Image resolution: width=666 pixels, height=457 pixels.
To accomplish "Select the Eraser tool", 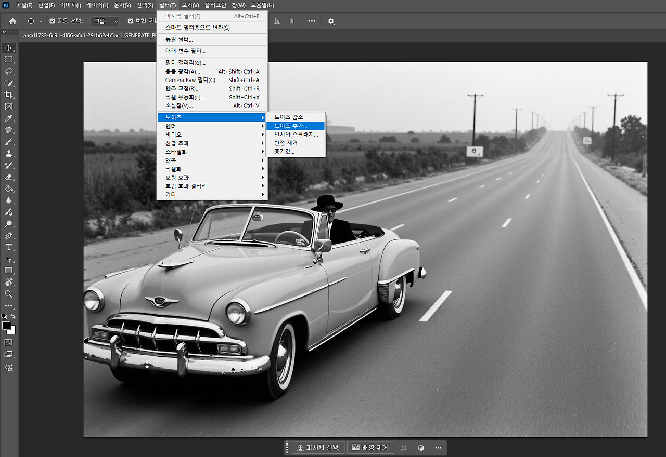I will (x=9, y=177).
